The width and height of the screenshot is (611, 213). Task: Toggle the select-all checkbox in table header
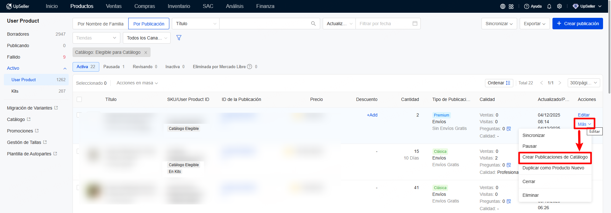pyautogui.click(x=79, y=99)
